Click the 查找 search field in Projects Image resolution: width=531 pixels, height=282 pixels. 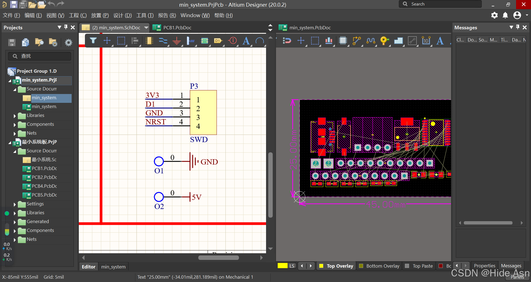(40, 56)
